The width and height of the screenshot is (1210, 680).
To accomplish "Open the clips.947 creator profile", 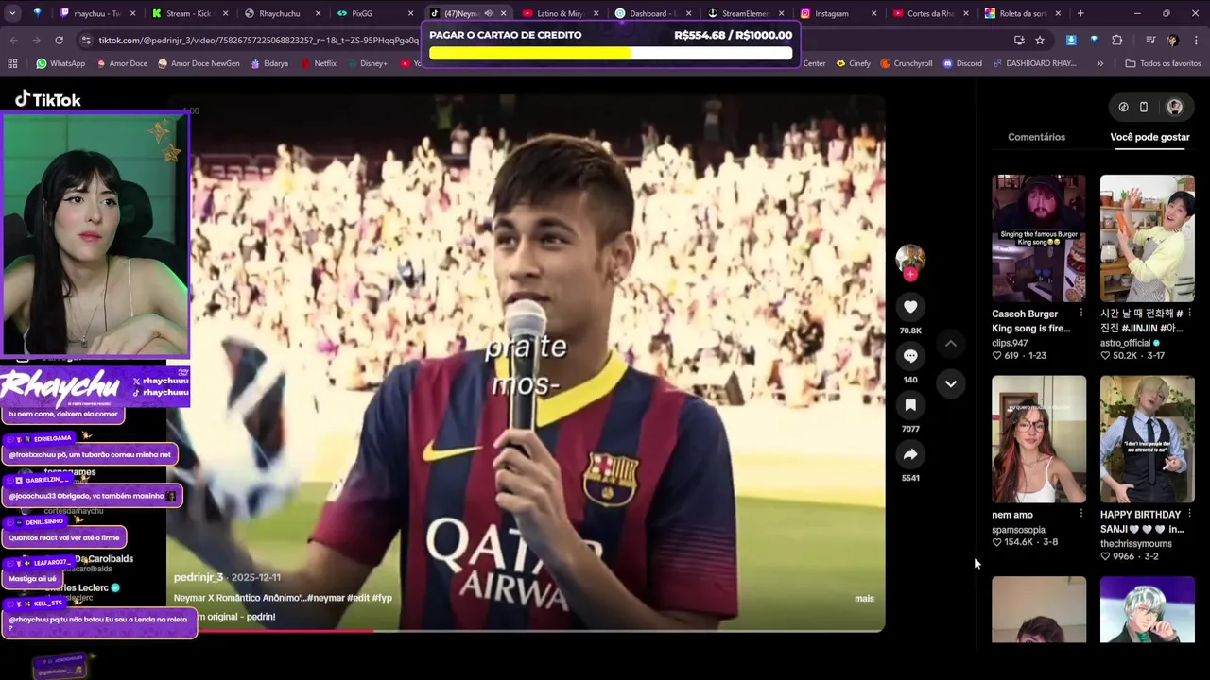I will (x=1010, y=343).
